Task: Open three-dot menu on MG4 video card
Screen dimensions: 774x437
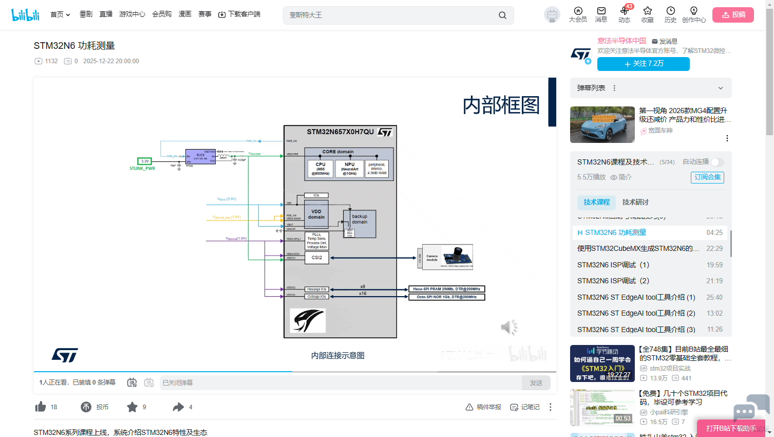Action: 727,138
